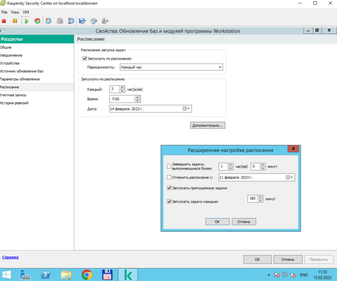Increase the Каждый hours spinner value

coord(122,87)
